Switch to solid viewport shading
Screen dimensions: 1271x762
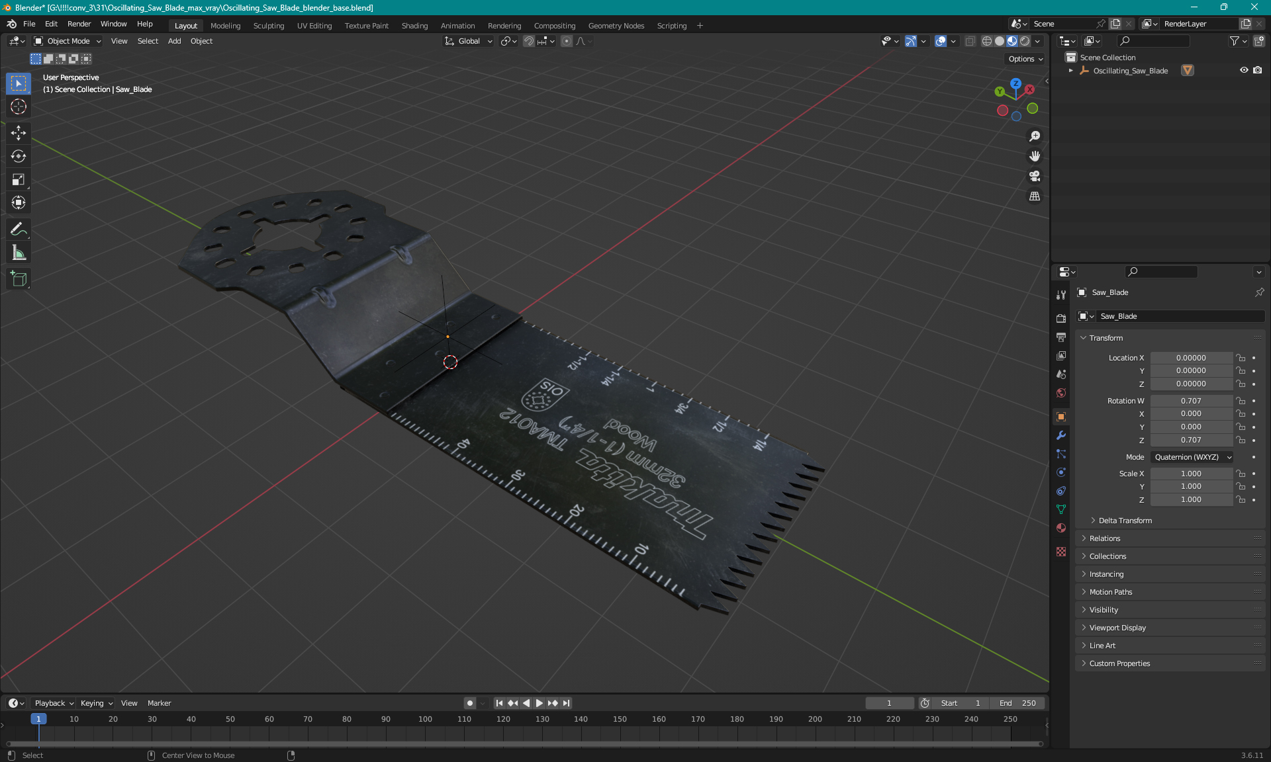(1000, 41)
